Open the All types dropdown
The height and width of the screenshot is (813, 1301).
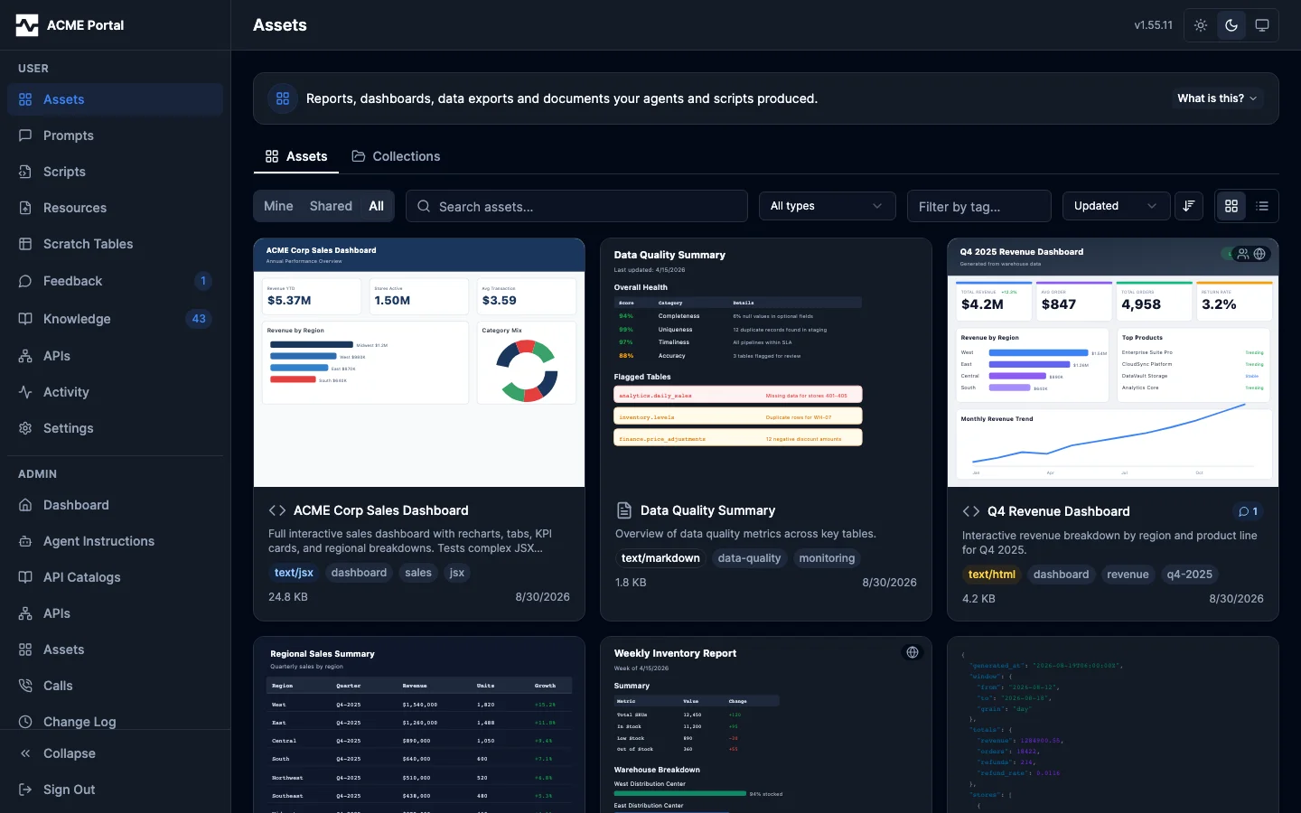click(x=827, y=206)
